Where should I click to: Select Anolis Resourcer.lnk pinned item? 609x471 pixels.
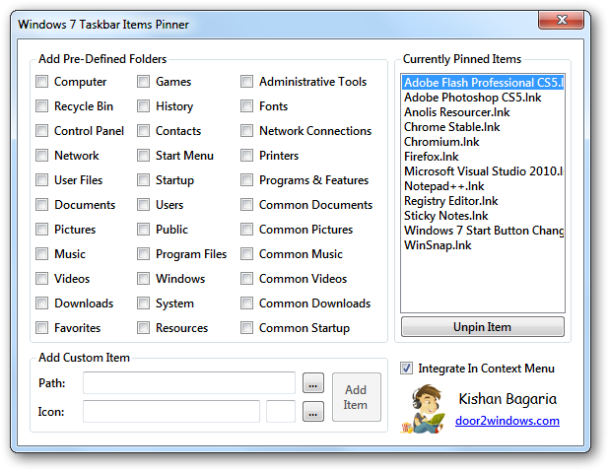click(x=483, y=112)
